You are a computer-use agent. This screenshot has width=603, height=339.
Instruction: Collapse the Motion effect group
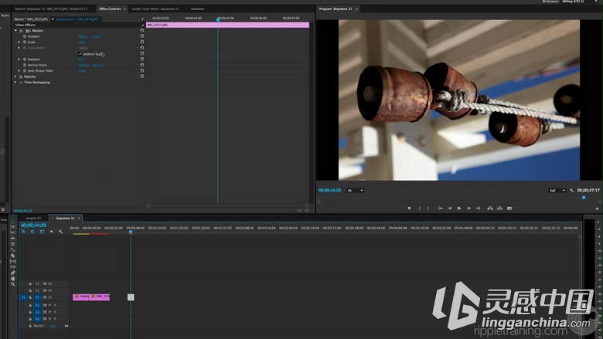tap(15, 31)
